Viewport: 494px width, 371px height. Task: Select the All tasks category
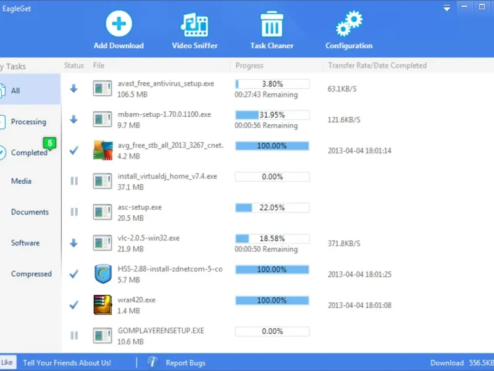coord(30,90)
